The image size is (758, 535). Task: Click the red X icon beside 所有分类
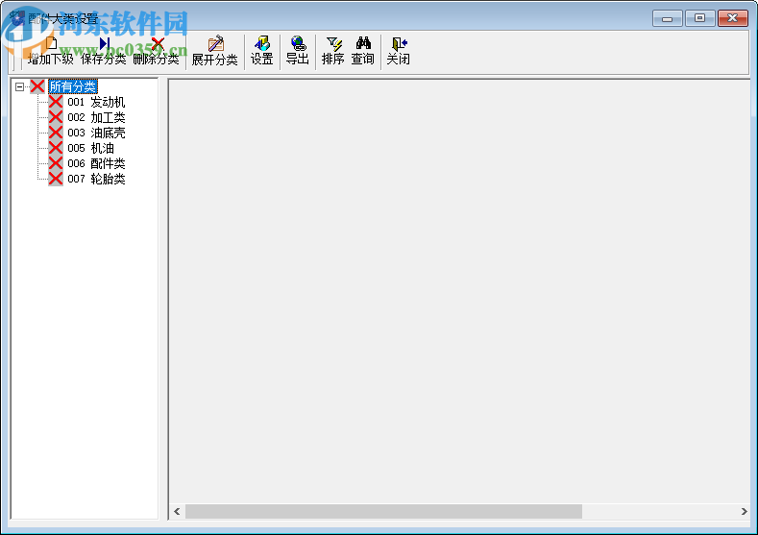click(37, 87)
